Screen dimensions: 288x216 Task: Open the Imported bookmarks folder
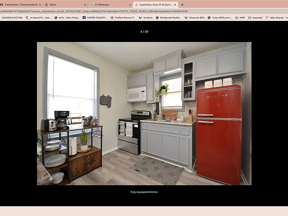255,18
